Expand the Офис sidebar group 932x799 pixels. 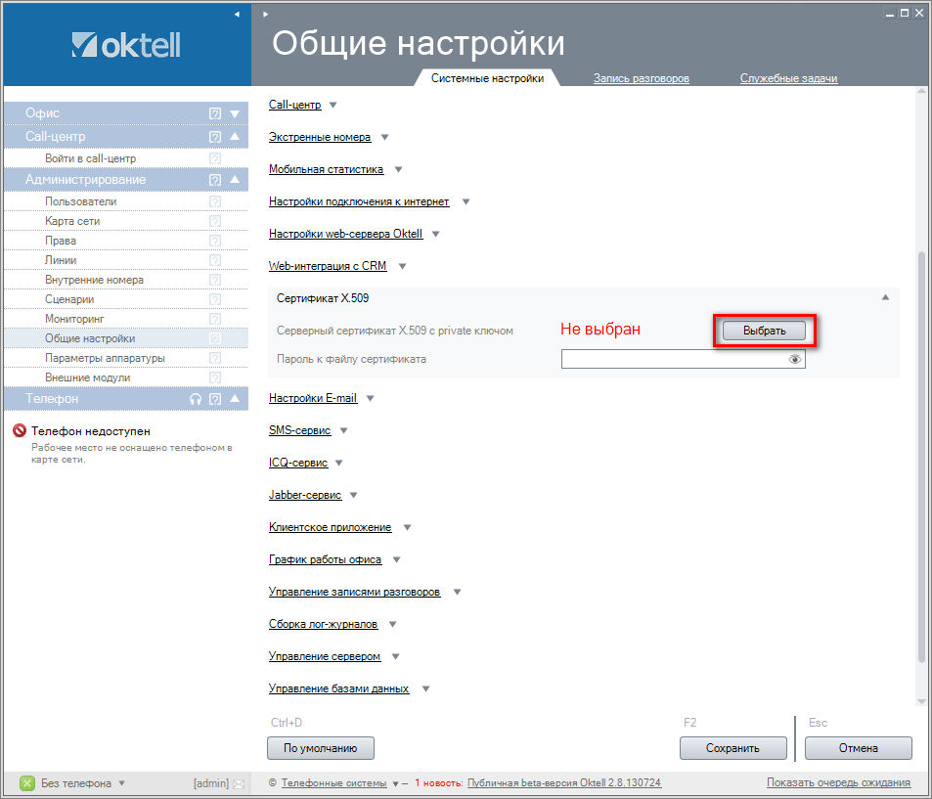pos(235,113)
